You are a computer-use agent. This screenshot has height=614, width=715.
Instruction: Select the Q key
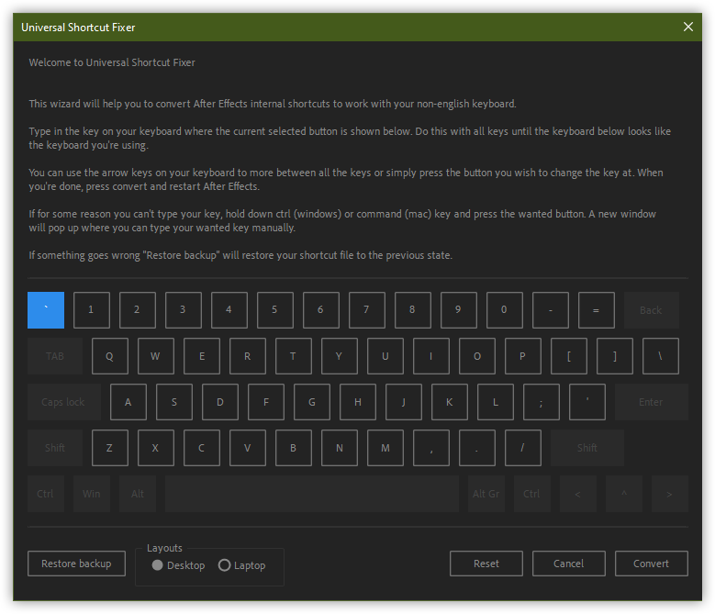(x=110, y=356)
